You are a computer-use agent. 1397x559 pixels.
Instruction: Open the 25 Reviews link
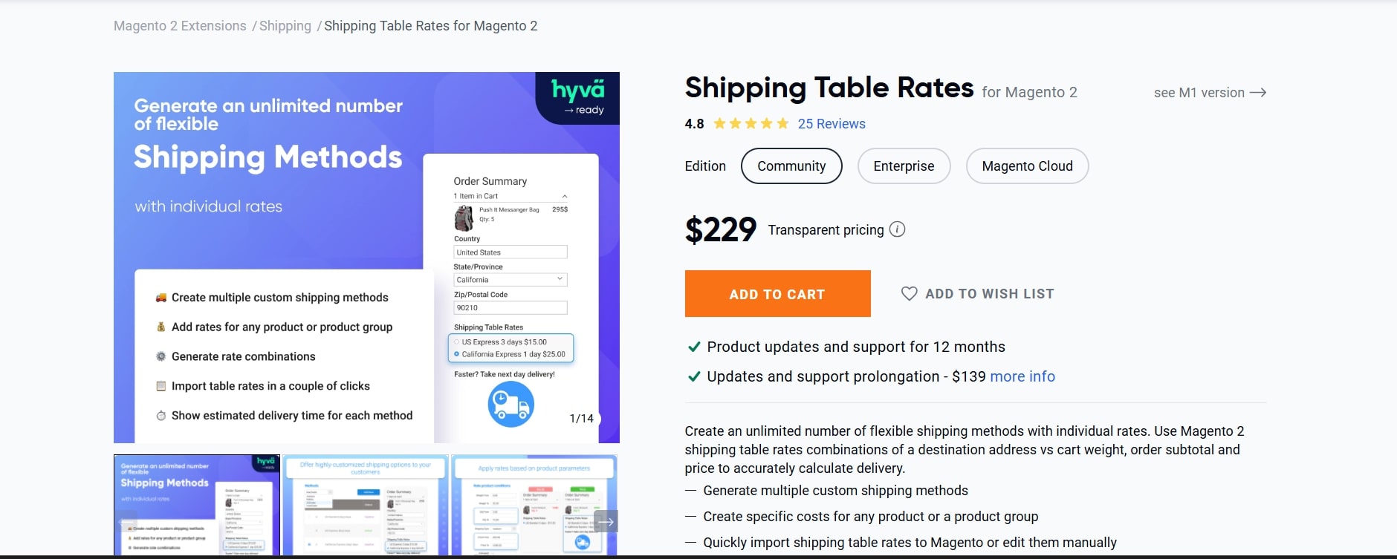pos(831,123)
